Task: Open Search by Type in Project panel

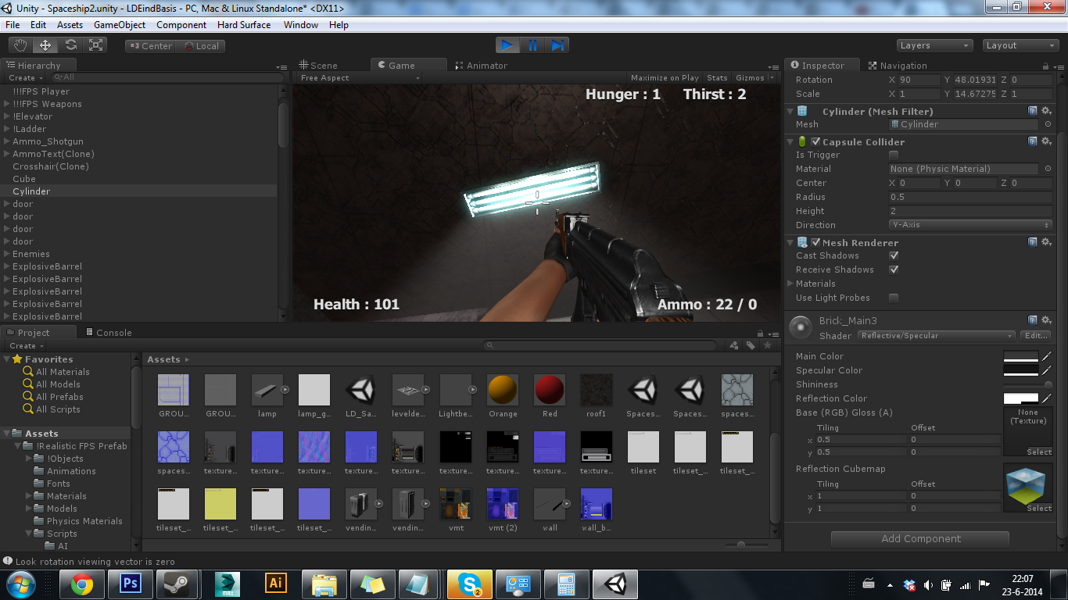Action: pos(734,345)
